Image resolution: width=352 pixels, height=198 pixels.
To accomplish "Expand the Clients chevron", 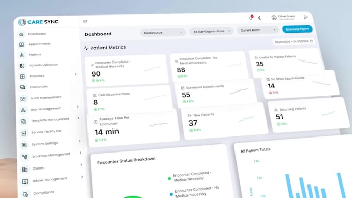I will (81, 165).
